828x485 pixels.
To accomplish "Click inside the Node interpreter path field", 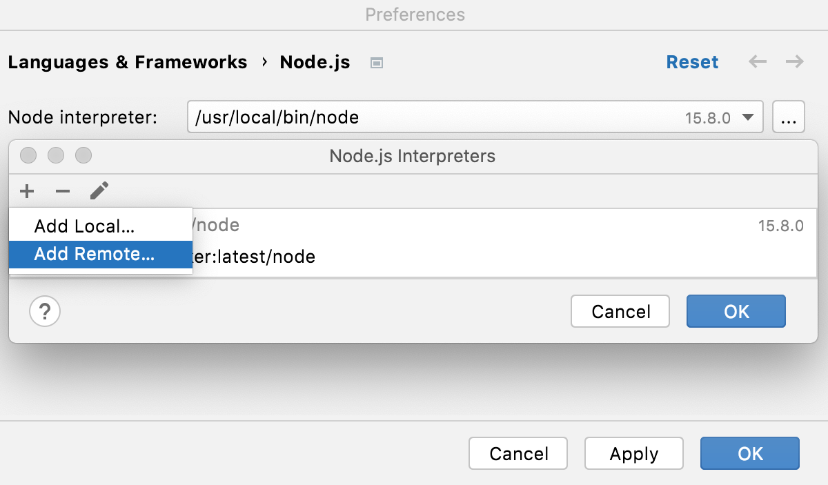I will click(x=414, y=117).
